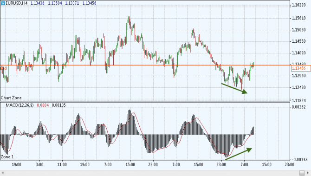Screen dimensions: 311x176
Task: Click the 0.00105 MACD value
Action: pyautogui.click(x=58, y=105)
